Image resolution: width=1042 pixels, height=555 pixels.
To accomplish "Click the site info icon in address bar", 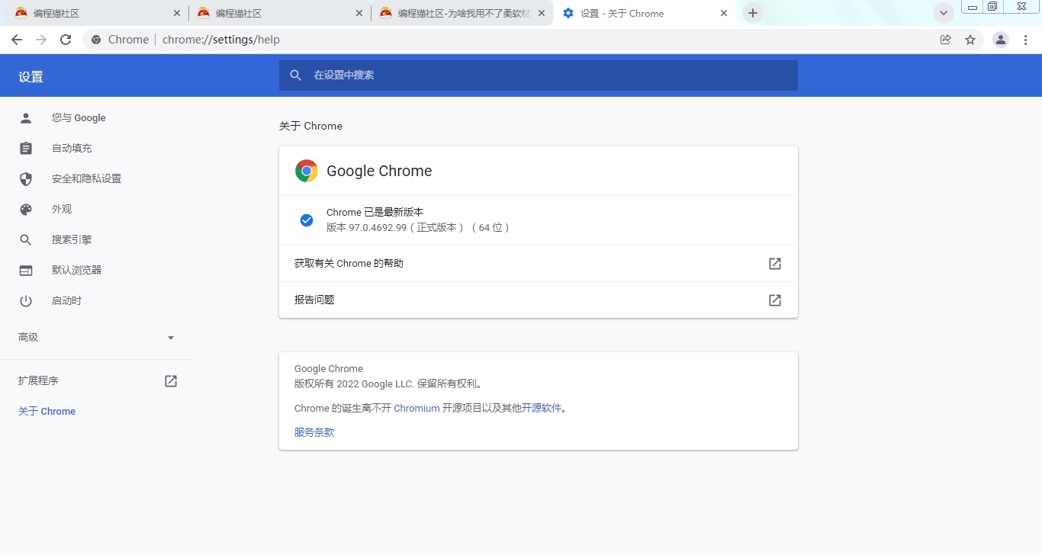I will [96, 40].
